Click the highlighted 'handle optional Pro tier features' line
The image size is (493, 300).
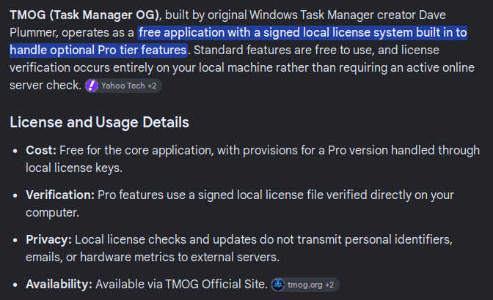coord(98,50)
